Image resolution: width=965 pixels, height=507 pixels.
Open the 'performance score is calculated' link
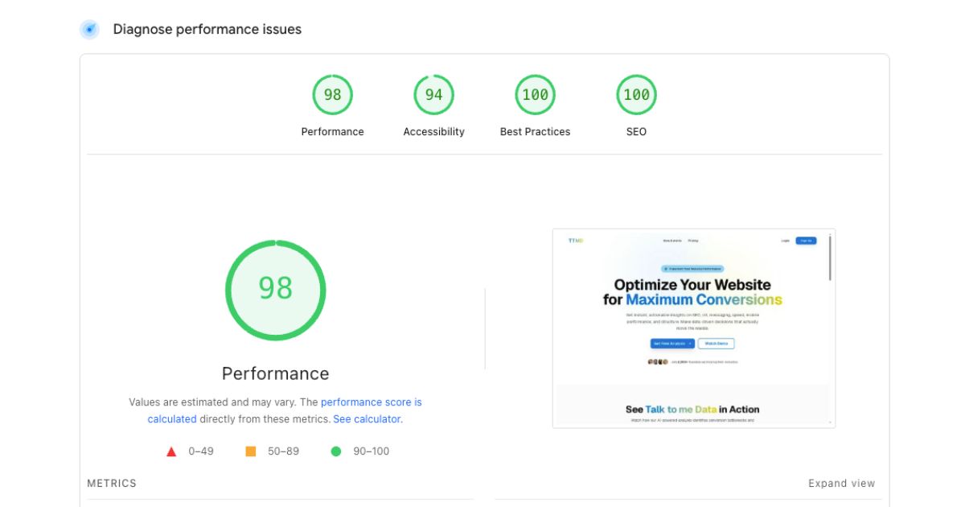[371, 402]
